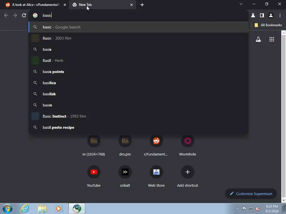Choose 'basis points' suggestion

[x=139, y=72]
